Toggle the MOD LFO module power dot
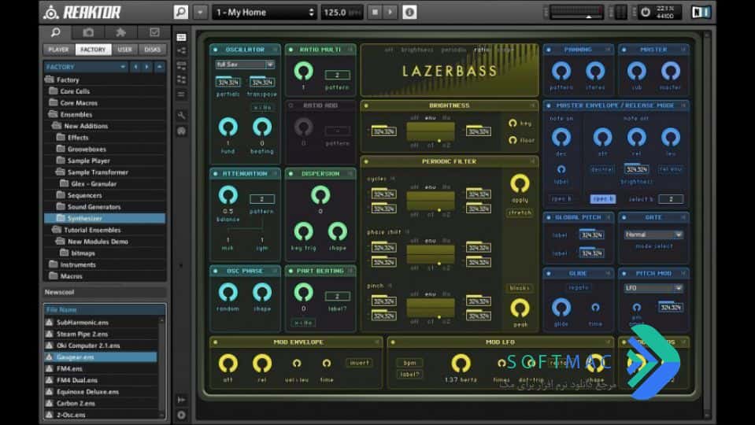The height and width of the screenshot is (425, 755). pyautogui.click(x=394, y=342)
